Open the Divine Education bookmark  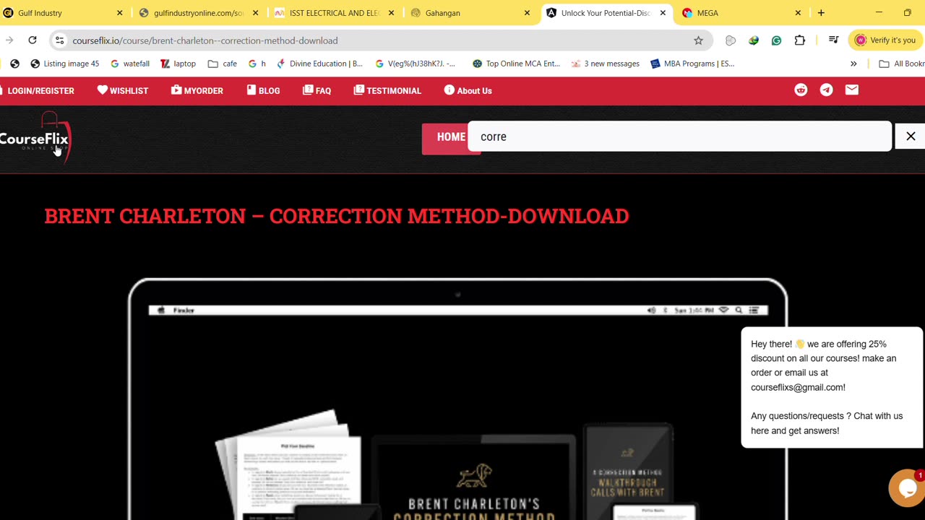click(319, 64)
